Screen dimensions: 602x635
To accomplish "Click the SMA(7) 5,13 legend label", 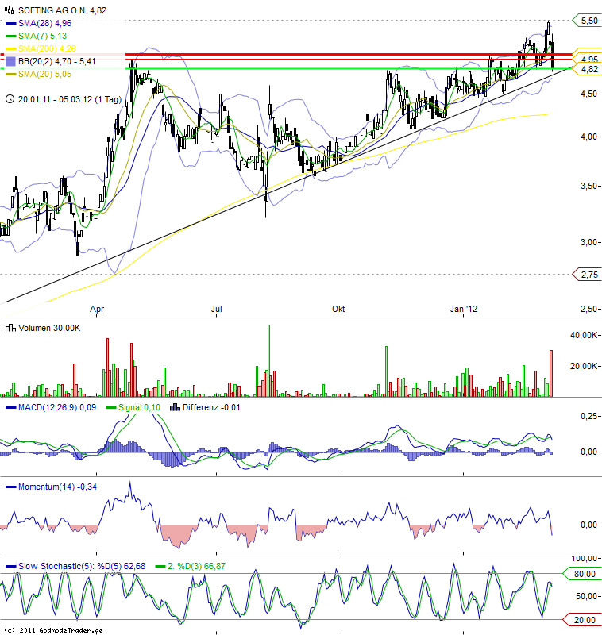I will (43, 36).
